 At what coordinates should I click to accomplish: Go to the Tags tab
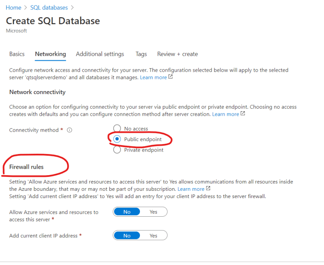pyautogui.click(x=141, y=54)
